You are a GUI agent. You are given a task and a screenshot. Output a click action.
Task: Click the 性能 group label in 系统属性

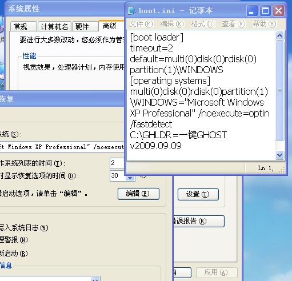click(x=29, y=56)
